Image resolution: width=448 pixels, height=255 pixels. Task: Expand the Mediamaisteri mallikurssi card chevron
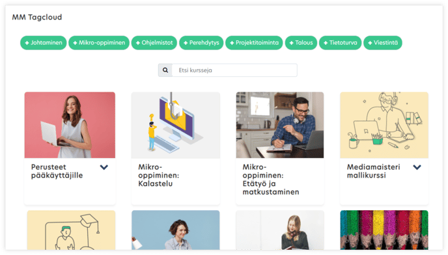point(417,167)
